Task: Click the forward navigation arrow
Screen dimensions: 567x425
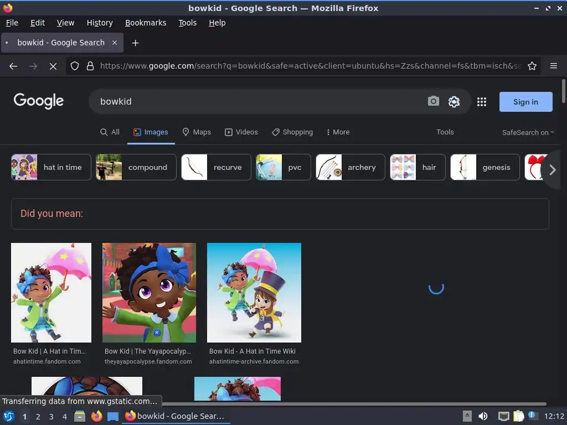Action: (33, 66)
